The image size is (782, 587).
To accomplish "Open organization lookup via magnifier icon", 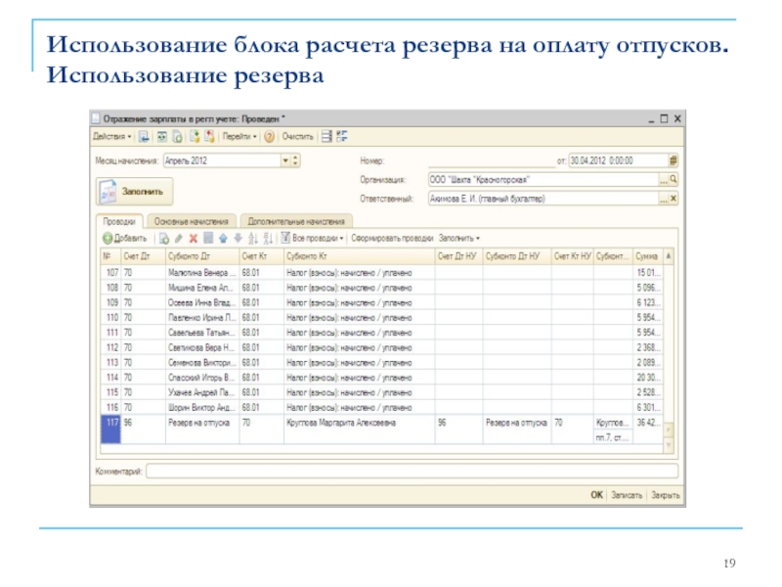I will [673, 178].
